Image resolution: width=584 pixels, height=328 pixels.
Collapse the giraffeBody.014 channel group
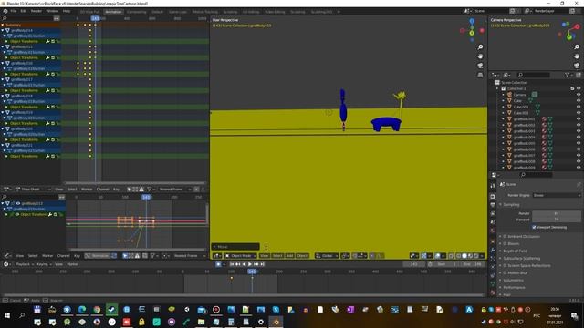[3, 30]
